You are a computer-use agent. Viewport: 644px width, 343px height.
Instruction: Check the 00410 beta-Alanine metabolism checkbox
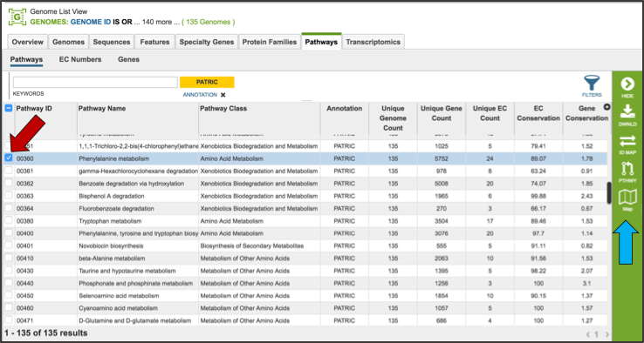tap(8, 259)
